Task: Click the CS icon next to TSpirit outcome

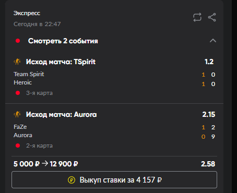Action: pos(17,62)
